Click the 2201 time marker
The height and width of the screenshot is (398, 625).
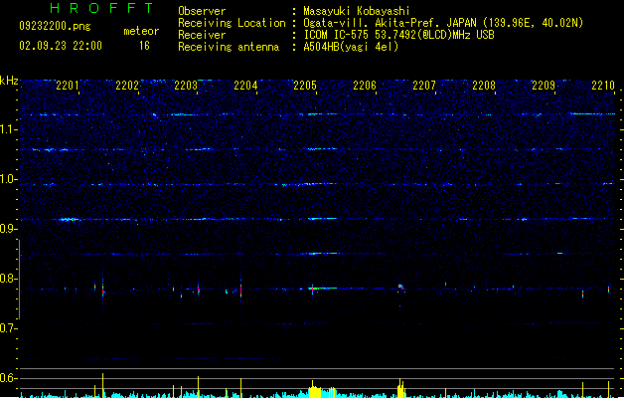pos(67,85)
